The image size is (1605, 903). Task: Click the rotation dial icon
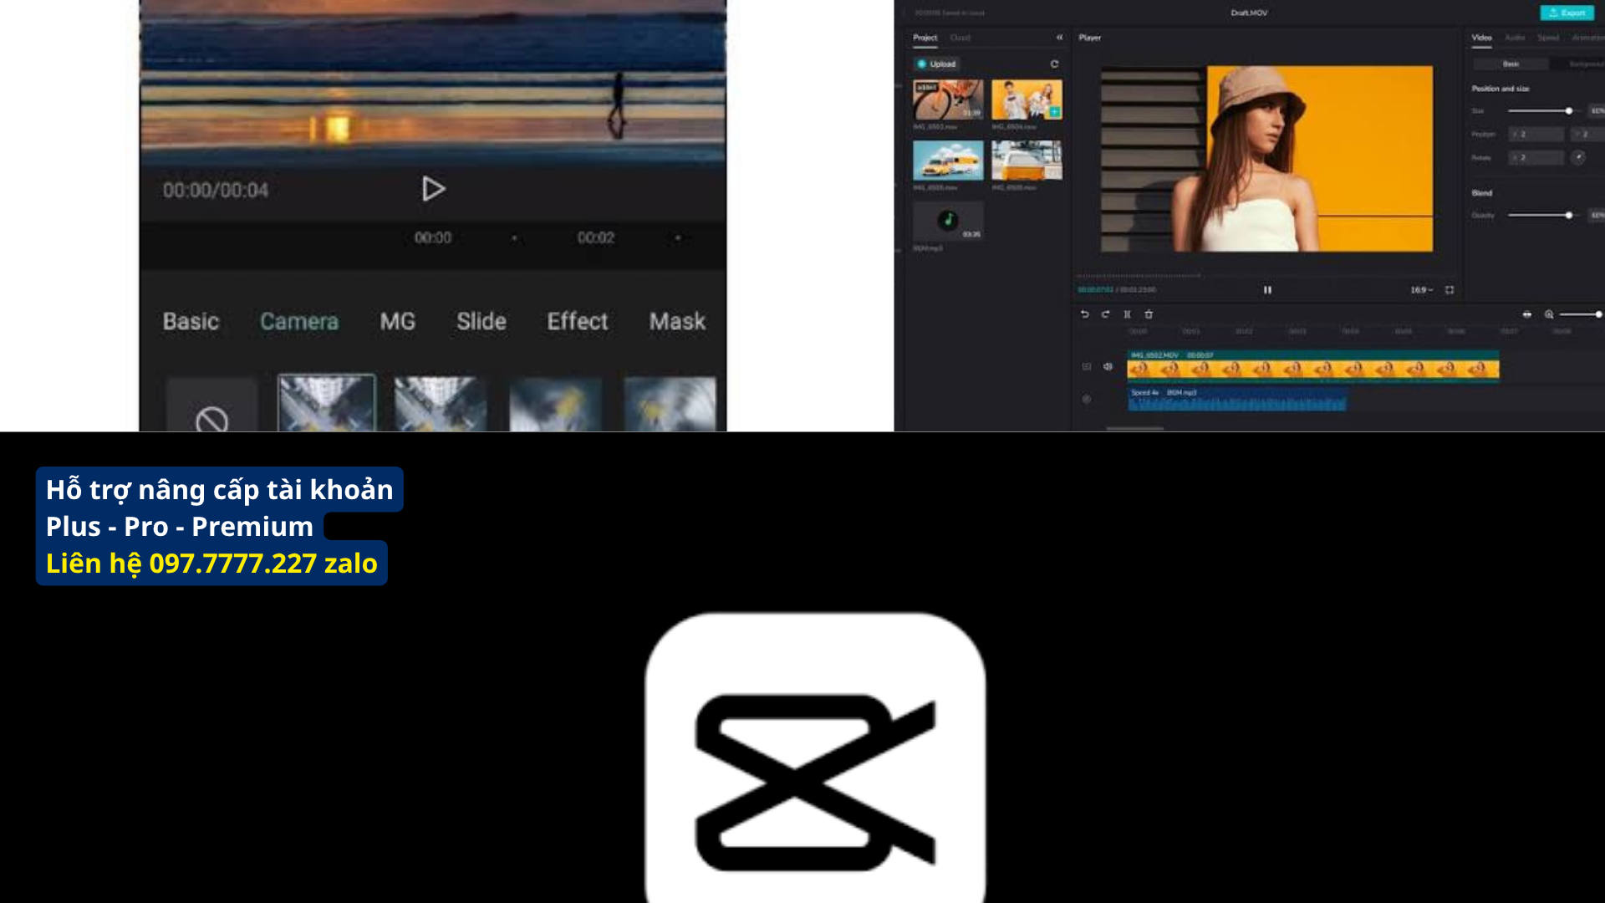click(1577, 157)
